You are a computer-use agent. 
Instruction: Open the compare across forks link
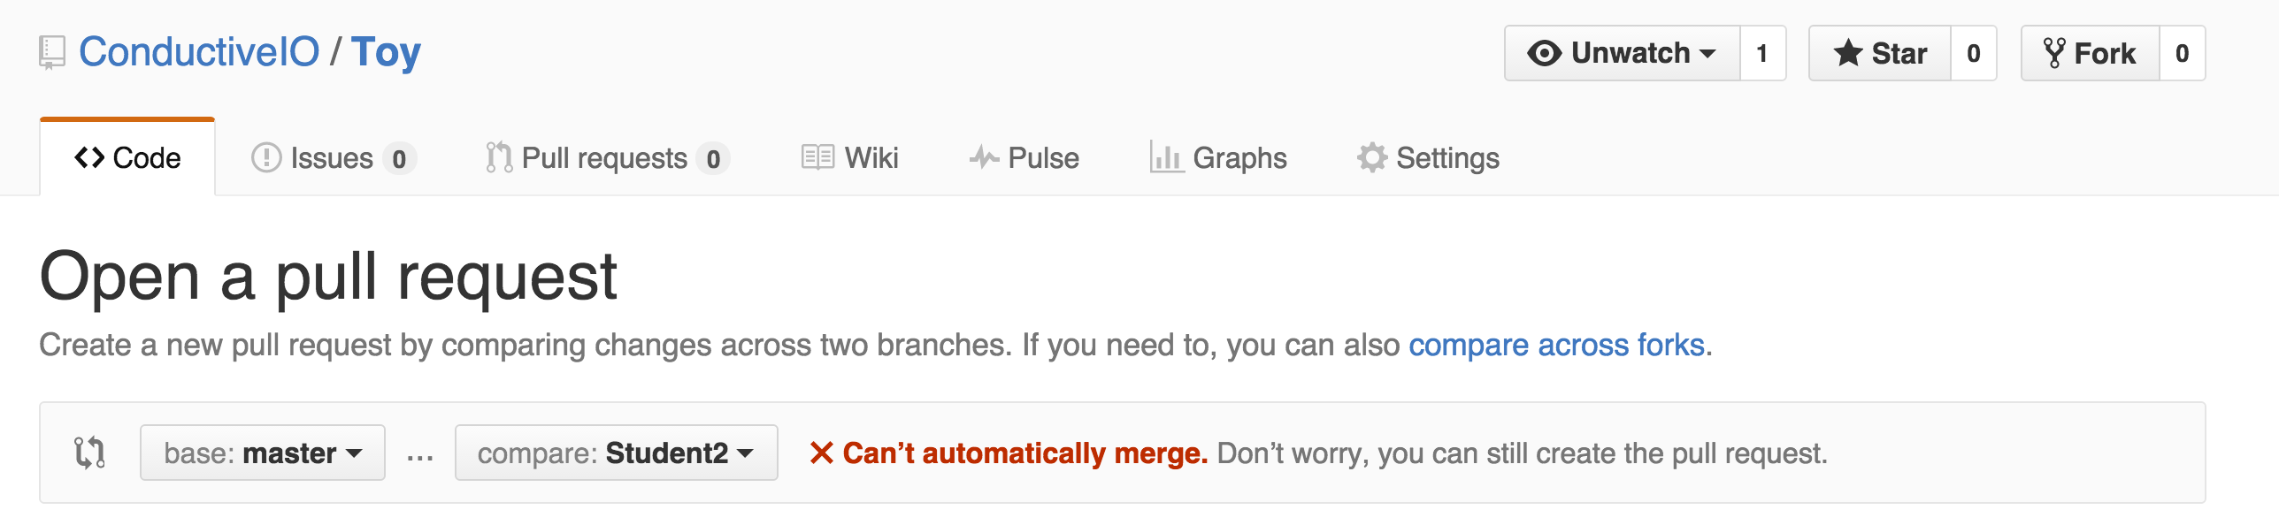click(x=1557, y=345)
